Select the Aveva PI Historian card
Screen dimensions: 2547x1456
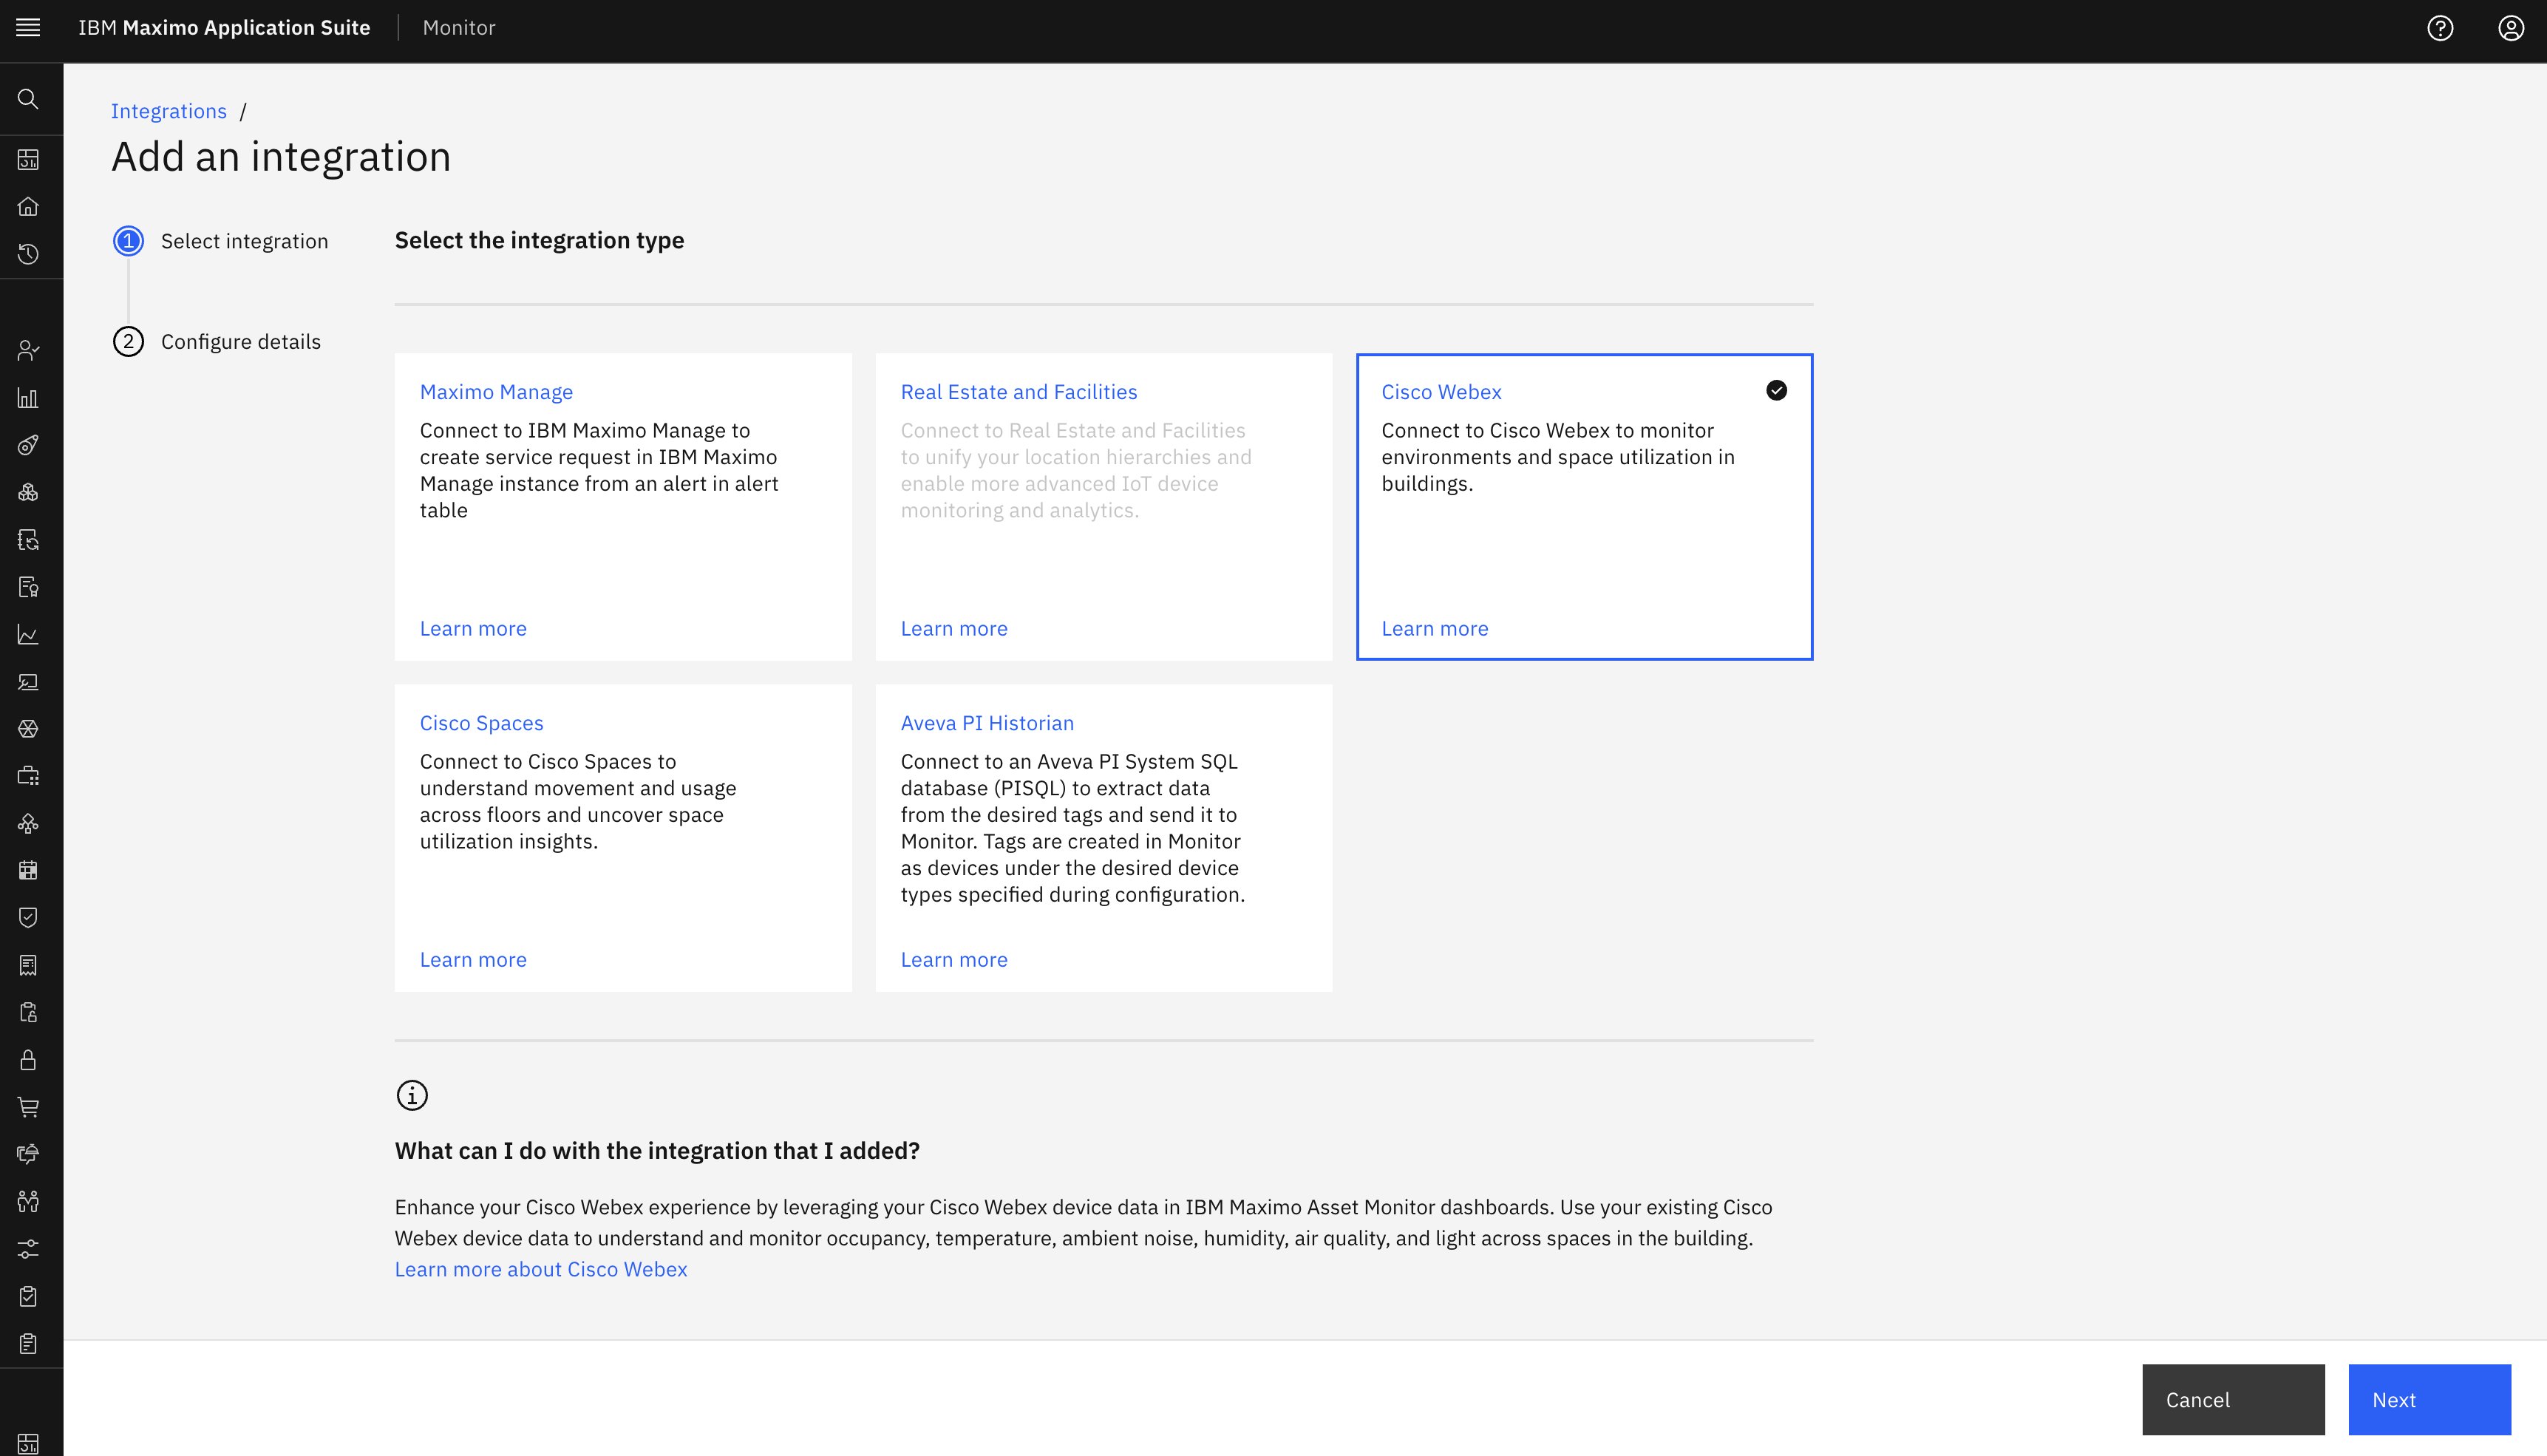click(1104, 838)
